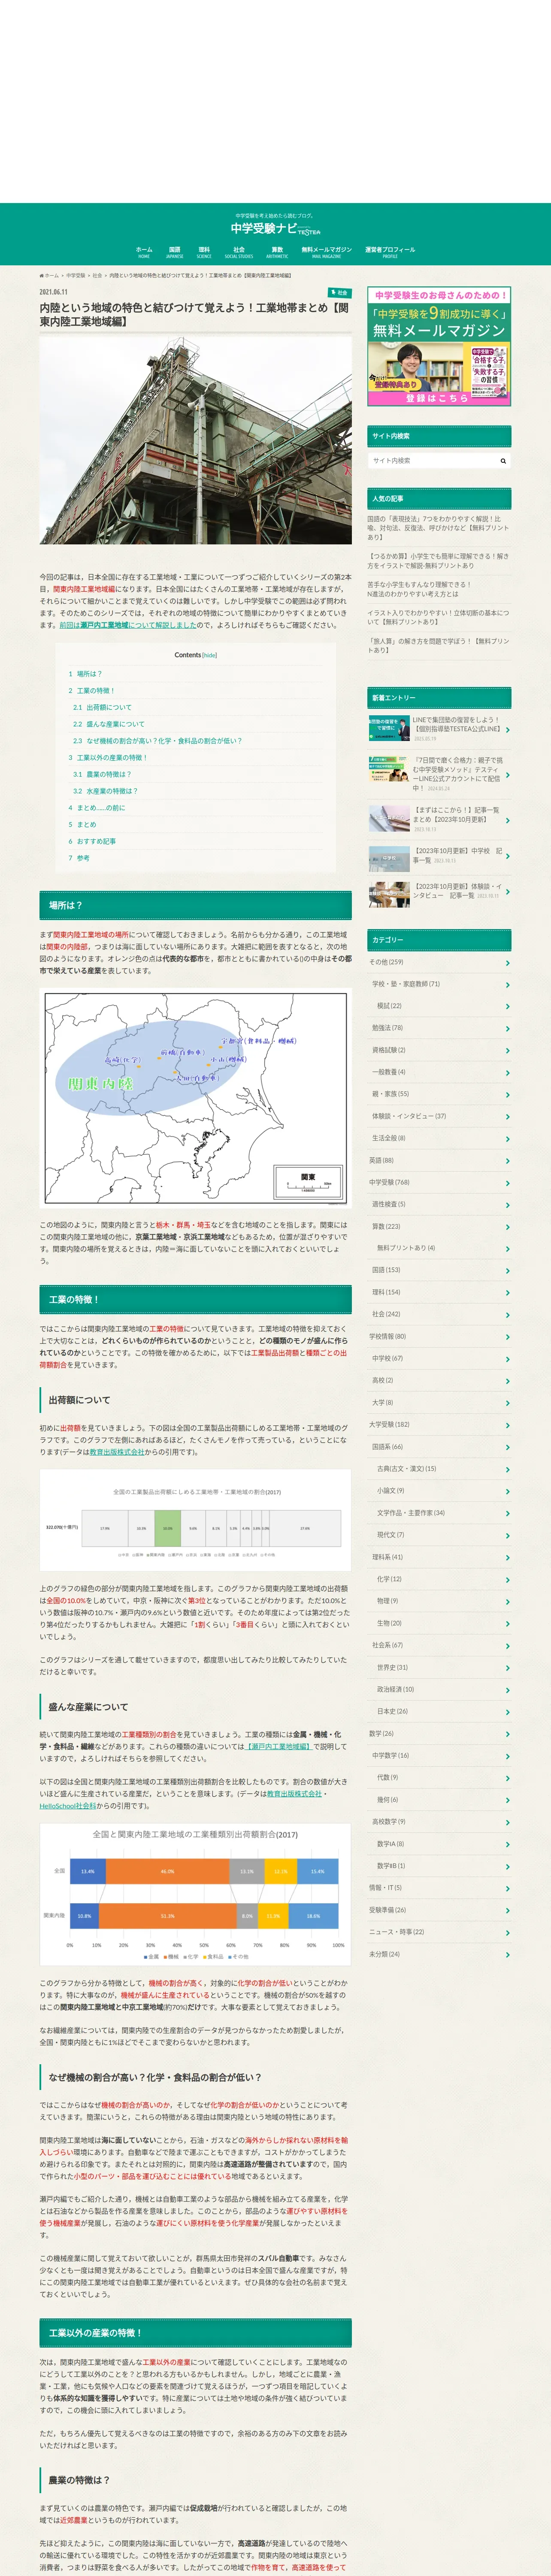Jump to contents item 3.2 水産業の特徴は？
The image size is (551, 2576).
click(105, 791)
